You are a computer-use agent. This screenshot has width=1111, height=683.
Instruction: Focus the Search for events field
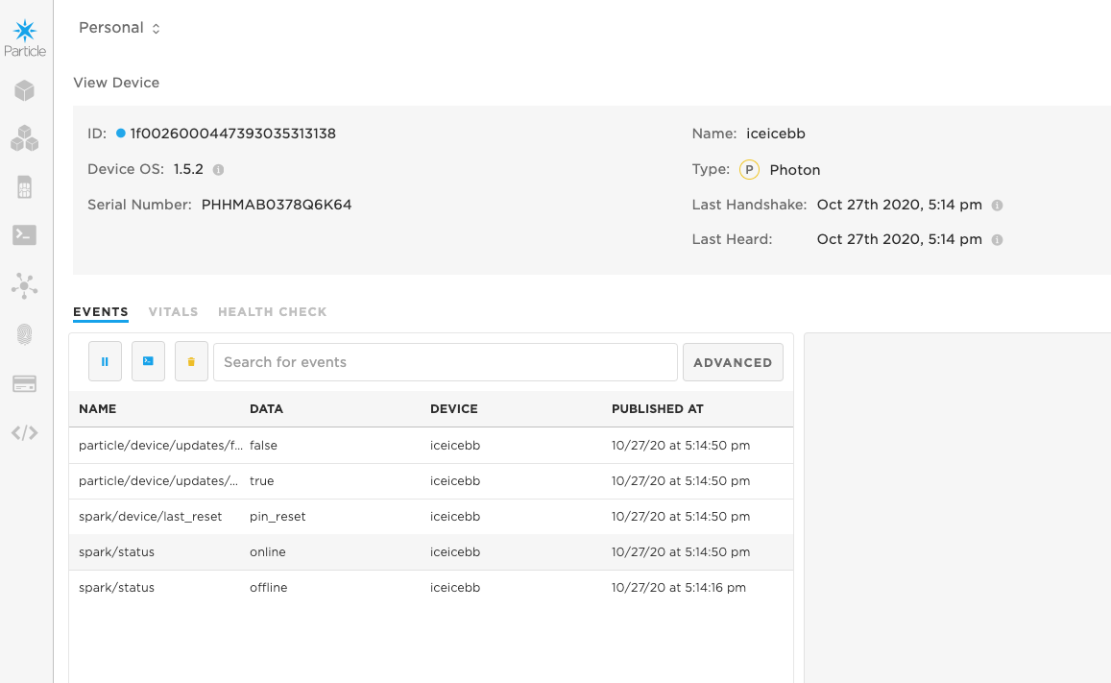point(445,362)
